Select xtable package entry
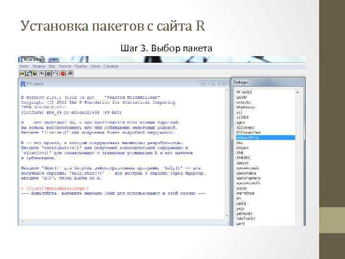 tap(241, 188)
